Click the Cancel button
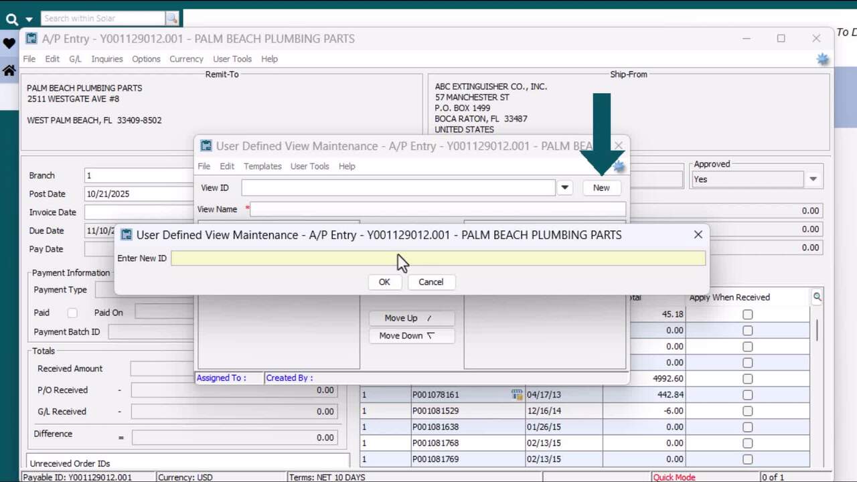This screenshot has width=857, height=482. (431, 282)
